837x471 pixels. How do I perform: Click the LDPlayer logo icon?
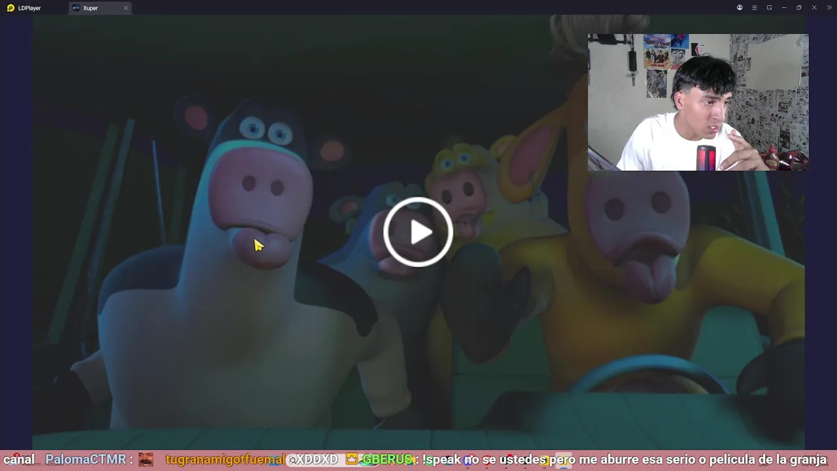pos(10,8)
